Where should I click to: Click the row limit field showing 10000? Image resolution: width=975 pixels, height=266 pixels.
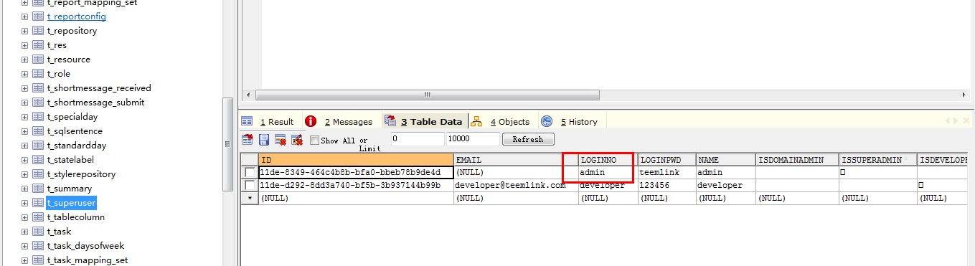click(473, 139)
